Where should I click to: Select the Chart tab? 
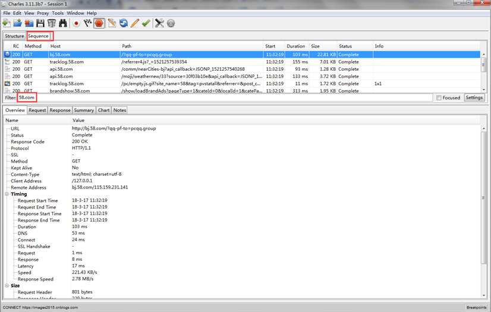103,110
